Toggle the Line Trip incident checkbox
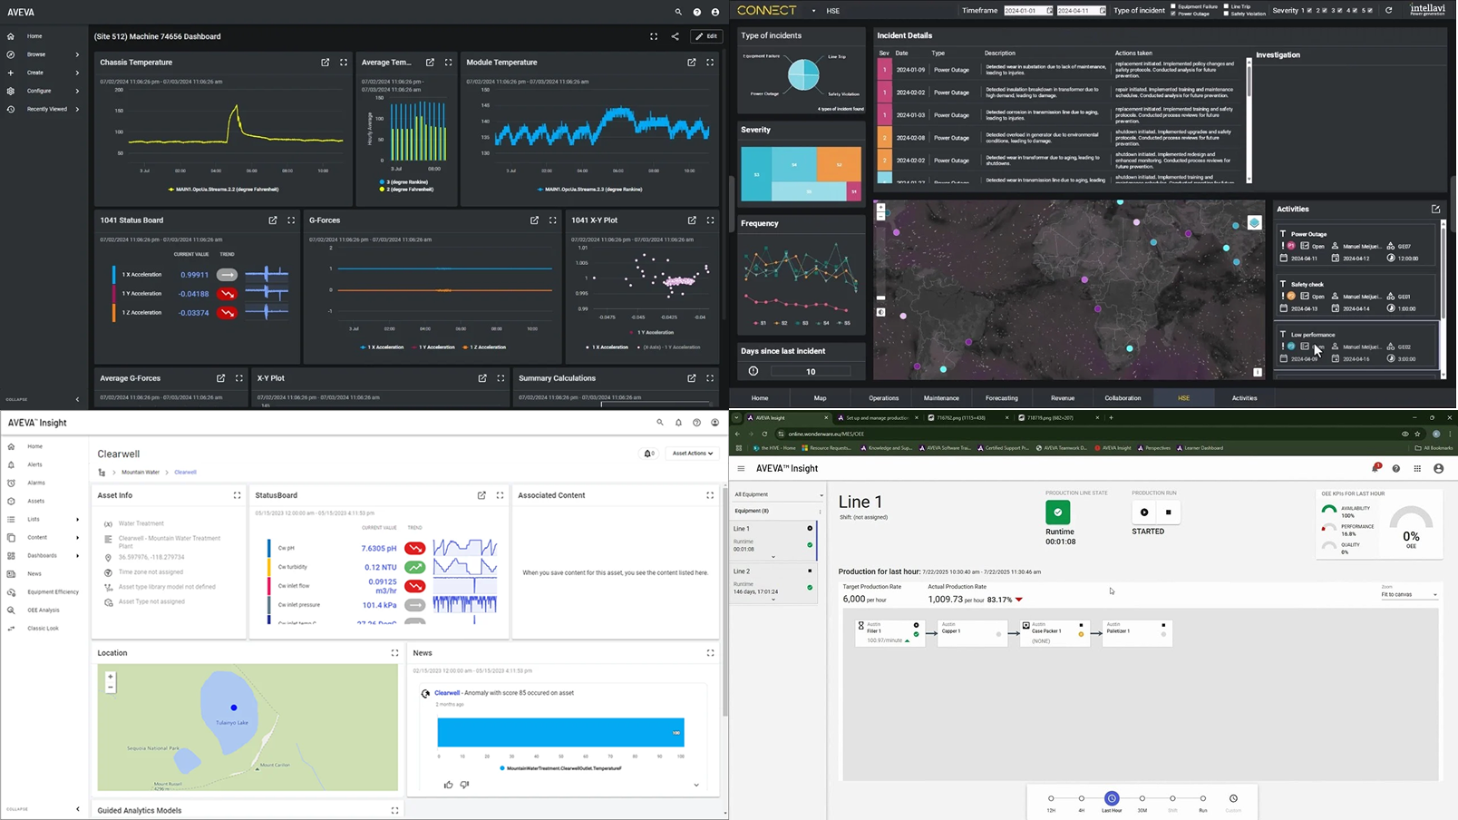Image resolution: width=1458 pixels, height=820 pixels. (x=1226, y=6)
